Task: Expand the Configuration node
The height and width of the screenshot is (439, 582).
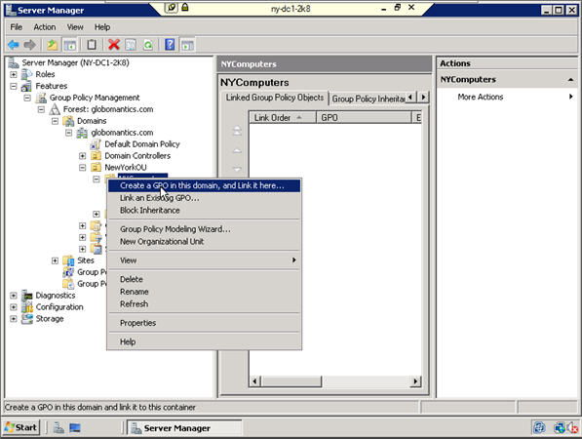Action: tap(14, 307)
